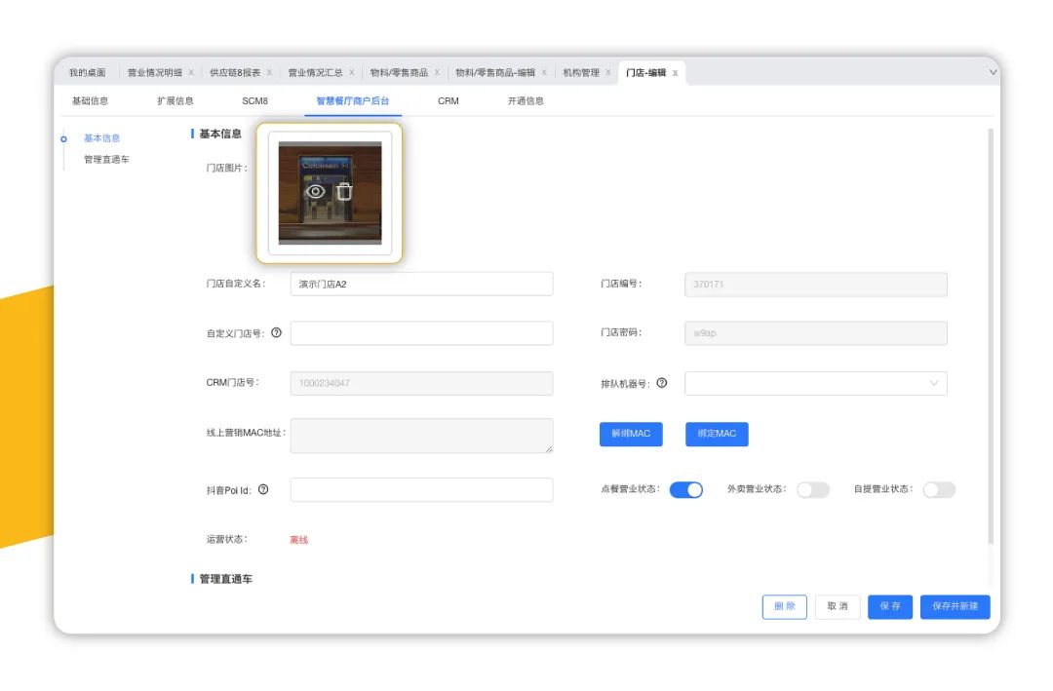Enable 自提营业状态 switch
This screenshot has height=691, width=1053.
coord(939,489)
